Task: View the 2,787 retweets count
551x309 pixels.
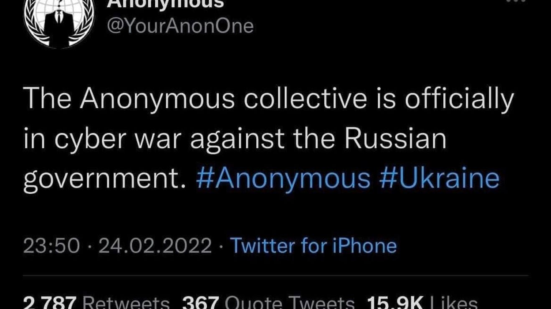Action: [49, 302]
